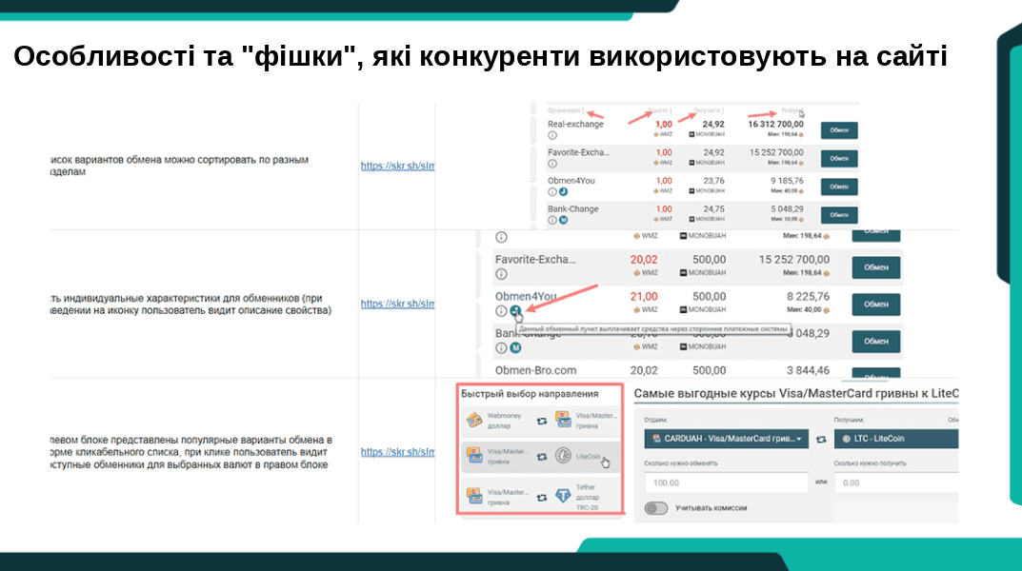This screenshot has width=1022, height=571.
Task: Click info icon under Bank-Change with 24,75 rate
Action: [552, 220]
